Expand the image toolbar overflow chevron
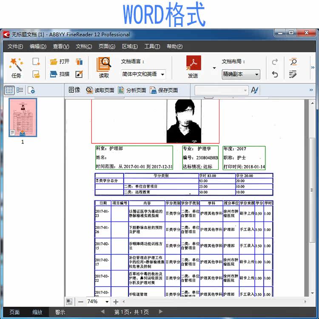 coord(311,90)
